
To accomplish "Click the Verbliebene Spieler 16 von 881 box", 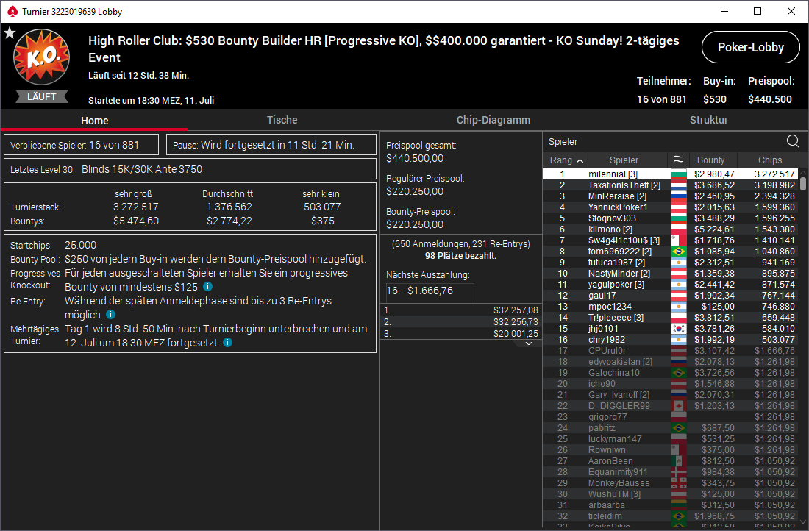I will click(x=81, y=145).
